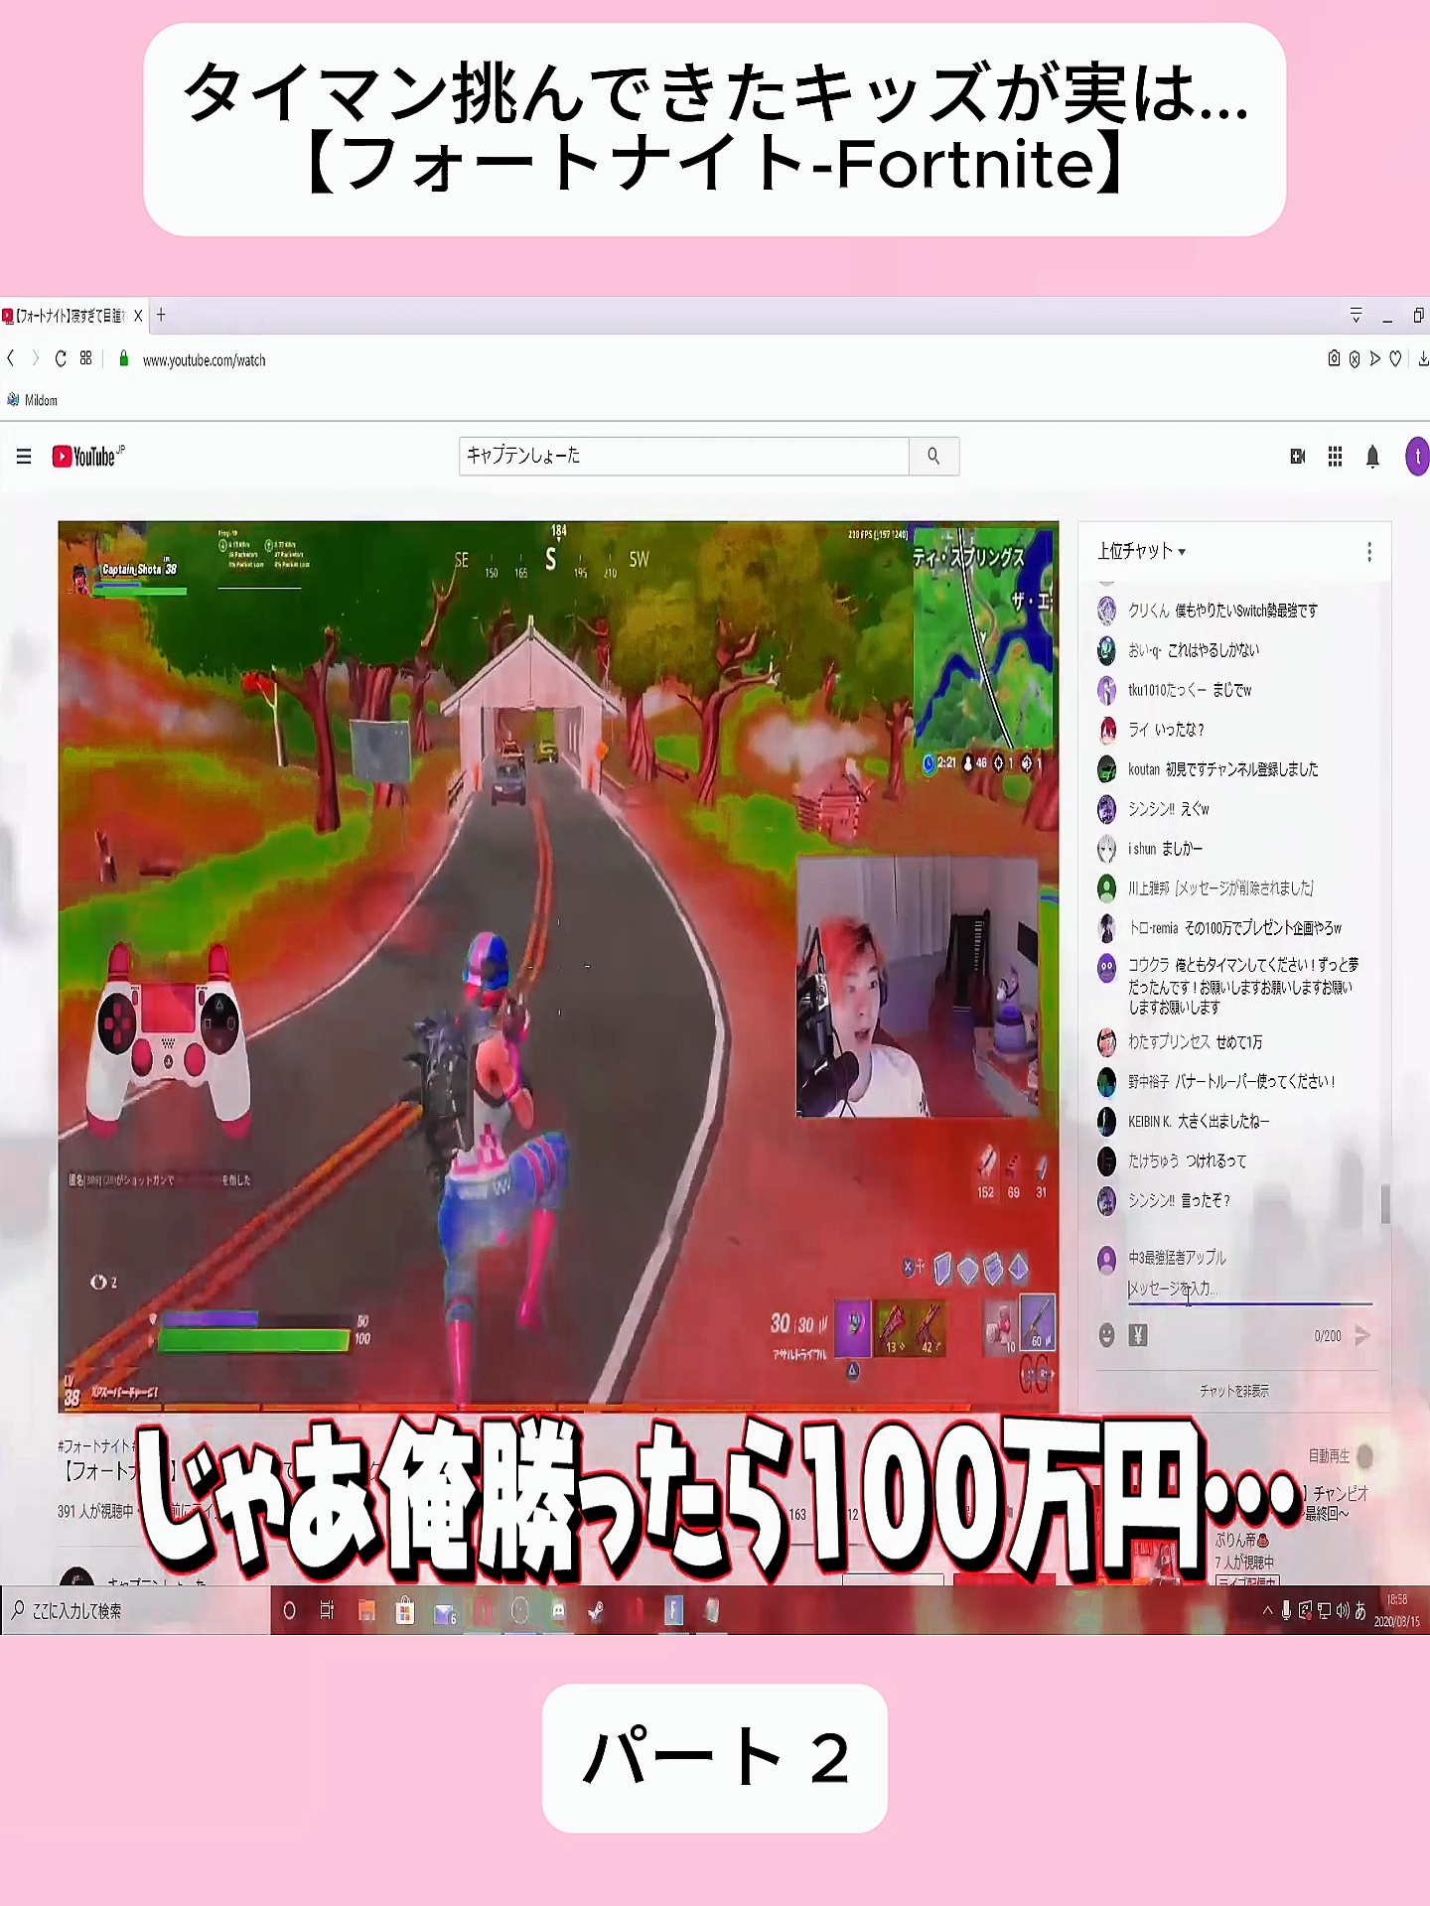The image size is (1430, 1906).
Task: Open the chat emoji picker
Action: [x=1107, y=1335]
